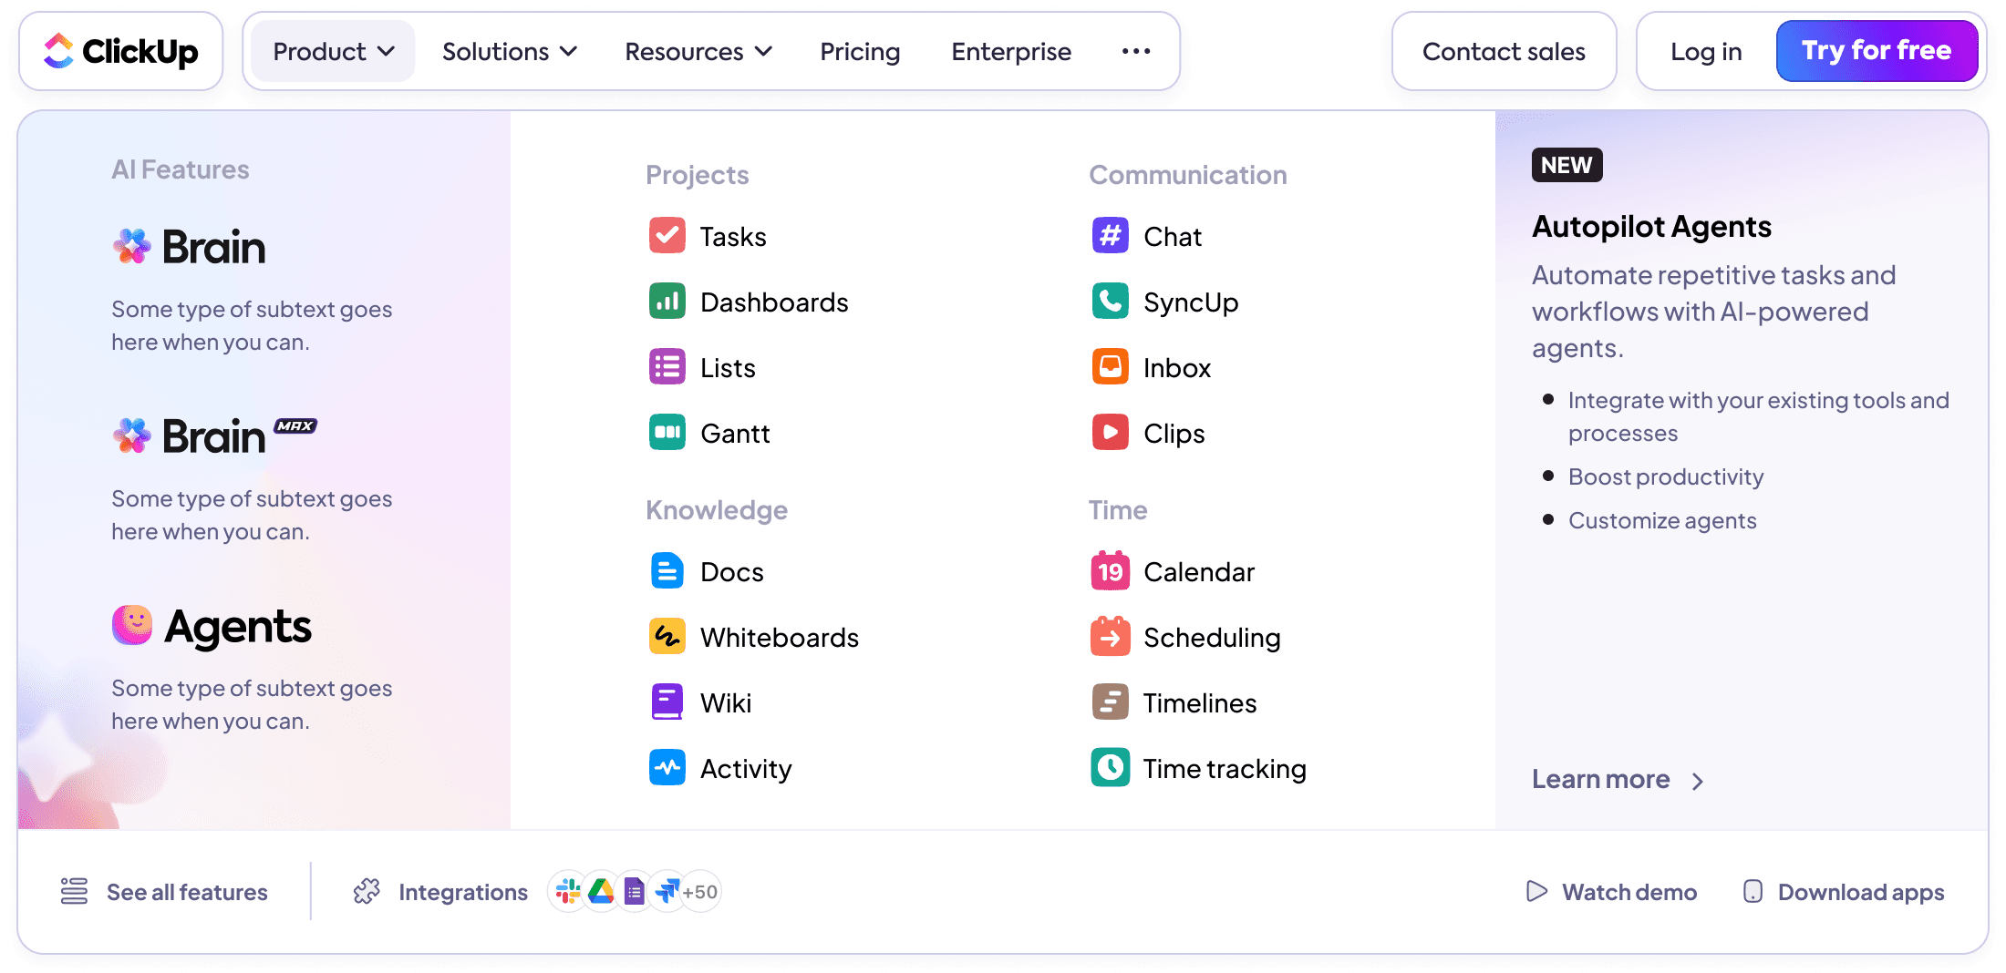
Task: Click the SyncUp phone icon
Action: (x=1111, y=302)
